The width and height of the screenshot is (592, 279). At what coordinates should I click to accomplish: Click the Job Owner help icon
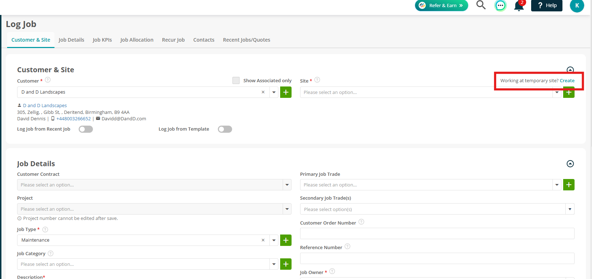tap(332, 272)
